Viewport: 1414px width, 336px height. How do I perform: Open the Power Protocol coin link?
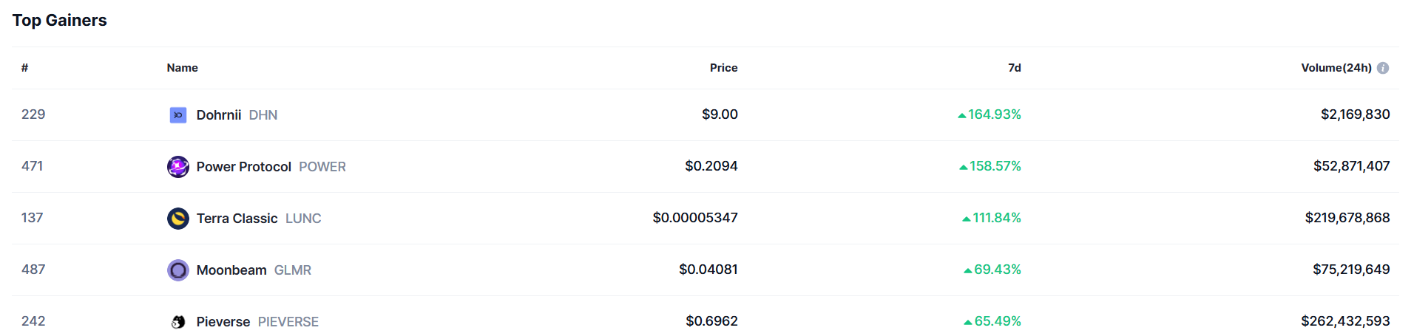point(243,167)
